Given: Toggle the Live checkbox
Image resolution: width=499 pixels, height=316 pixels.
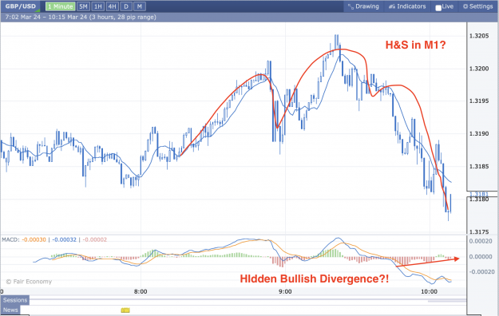Looking at the screenshot, I should click(x=438, y=8).
